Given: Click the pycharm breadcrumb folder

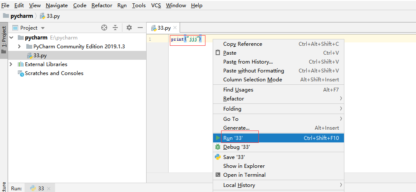Looking at the screenshot, I should pos(18,16).
